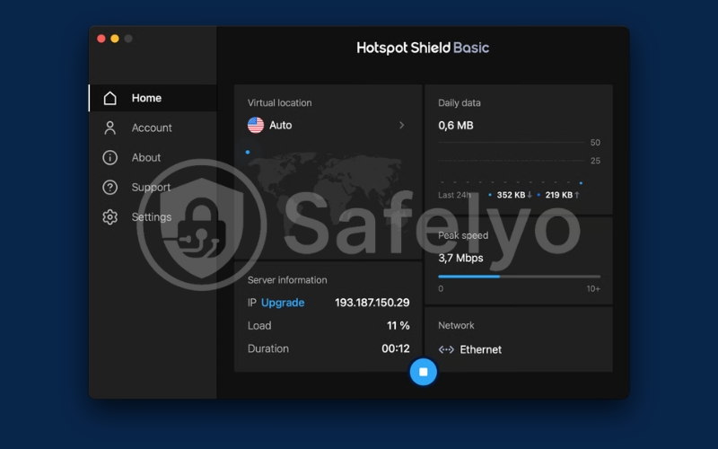This screenshot has height=449, width=718.
Task: Click the Virtual location heading
Action: point(279,103)
